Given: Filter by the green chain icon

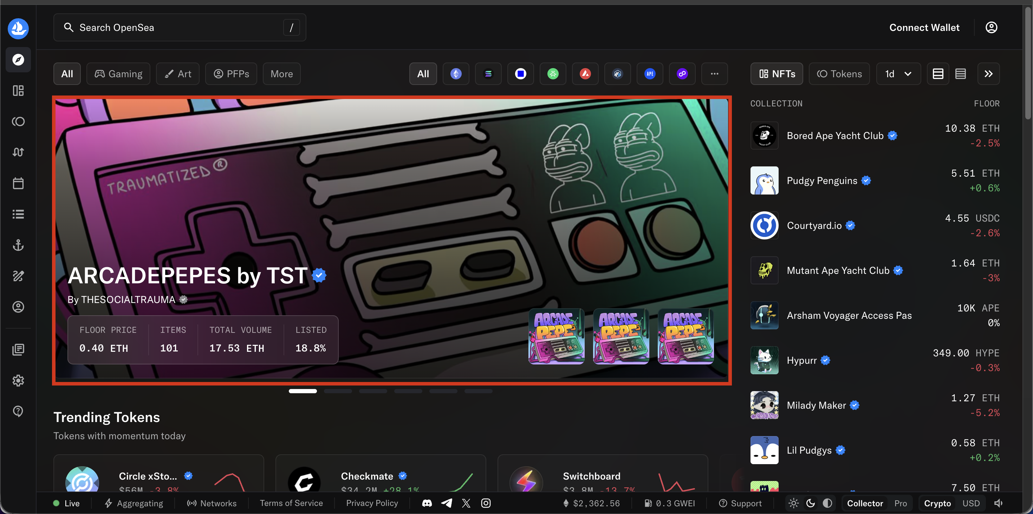Looking at the screenshot, I should click(553, 74).
